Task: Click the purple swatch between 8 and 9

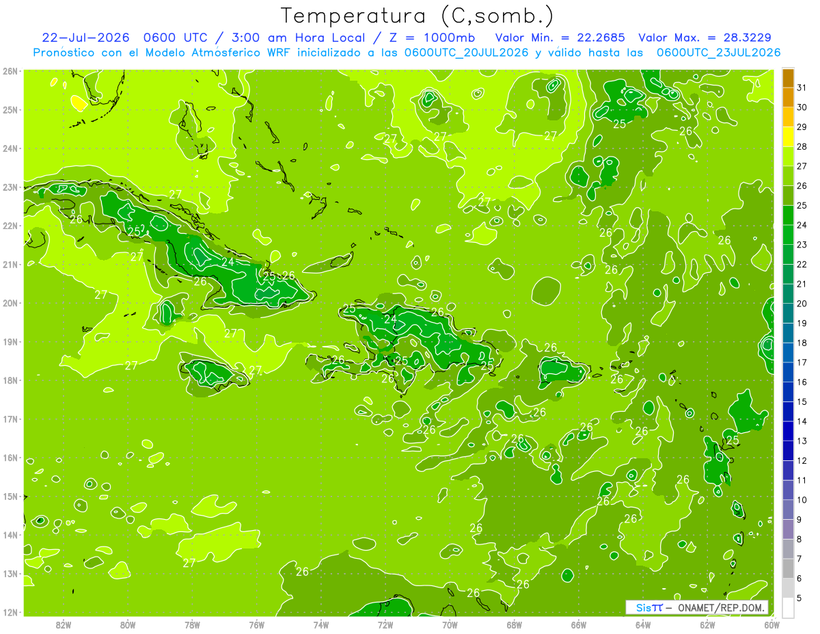Action: tap(788, 529)
